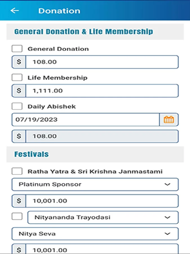
Task: Edit the General Donation 108.00 amount field
Action: coord(102,62)
